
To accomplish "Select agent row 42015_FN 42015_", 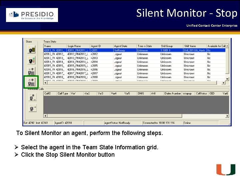I will (135, 66).
